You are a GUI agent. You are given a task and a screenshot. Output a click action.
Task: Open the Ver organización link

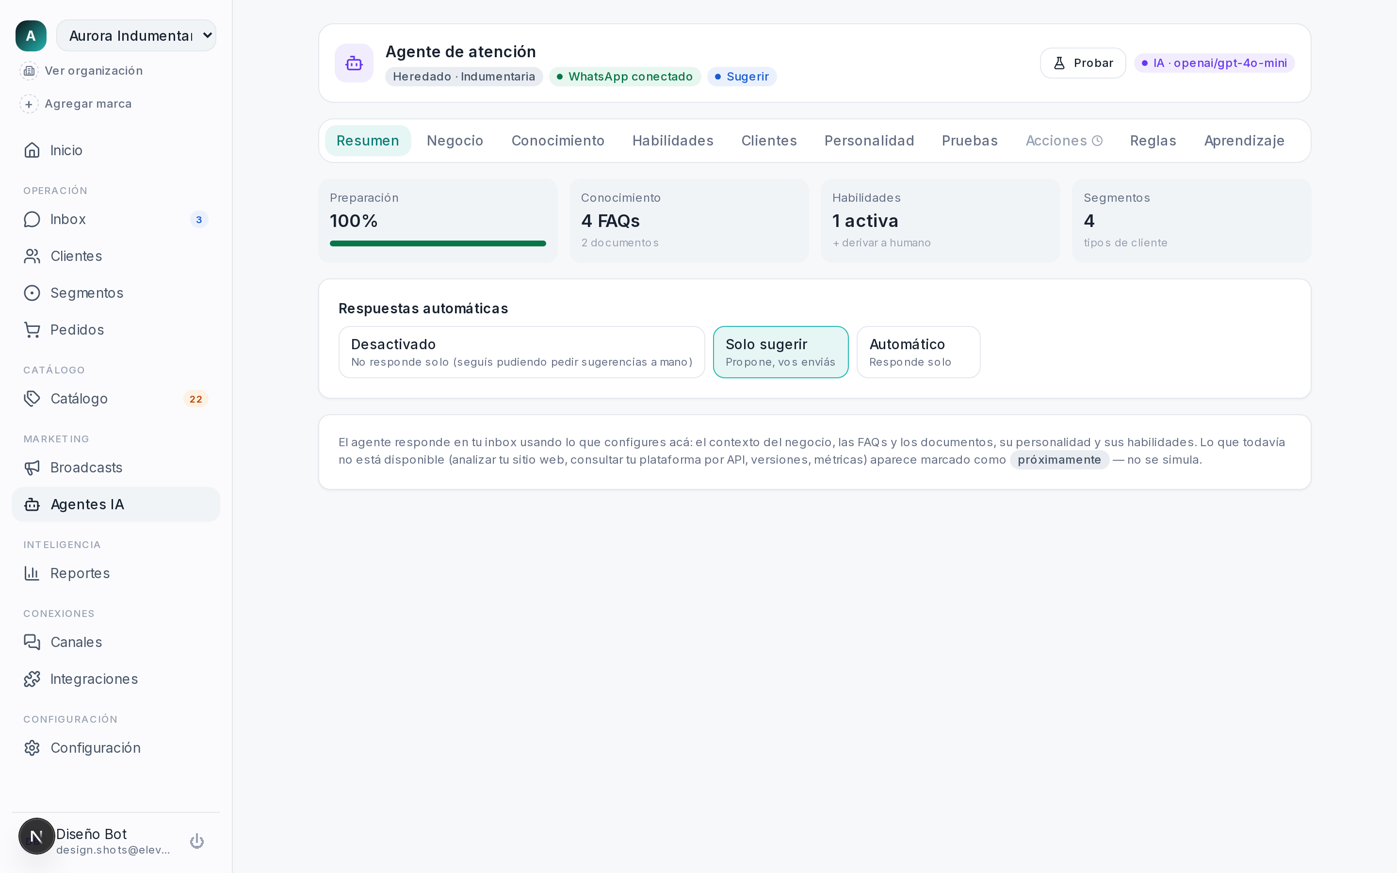(x=94, y=71)
